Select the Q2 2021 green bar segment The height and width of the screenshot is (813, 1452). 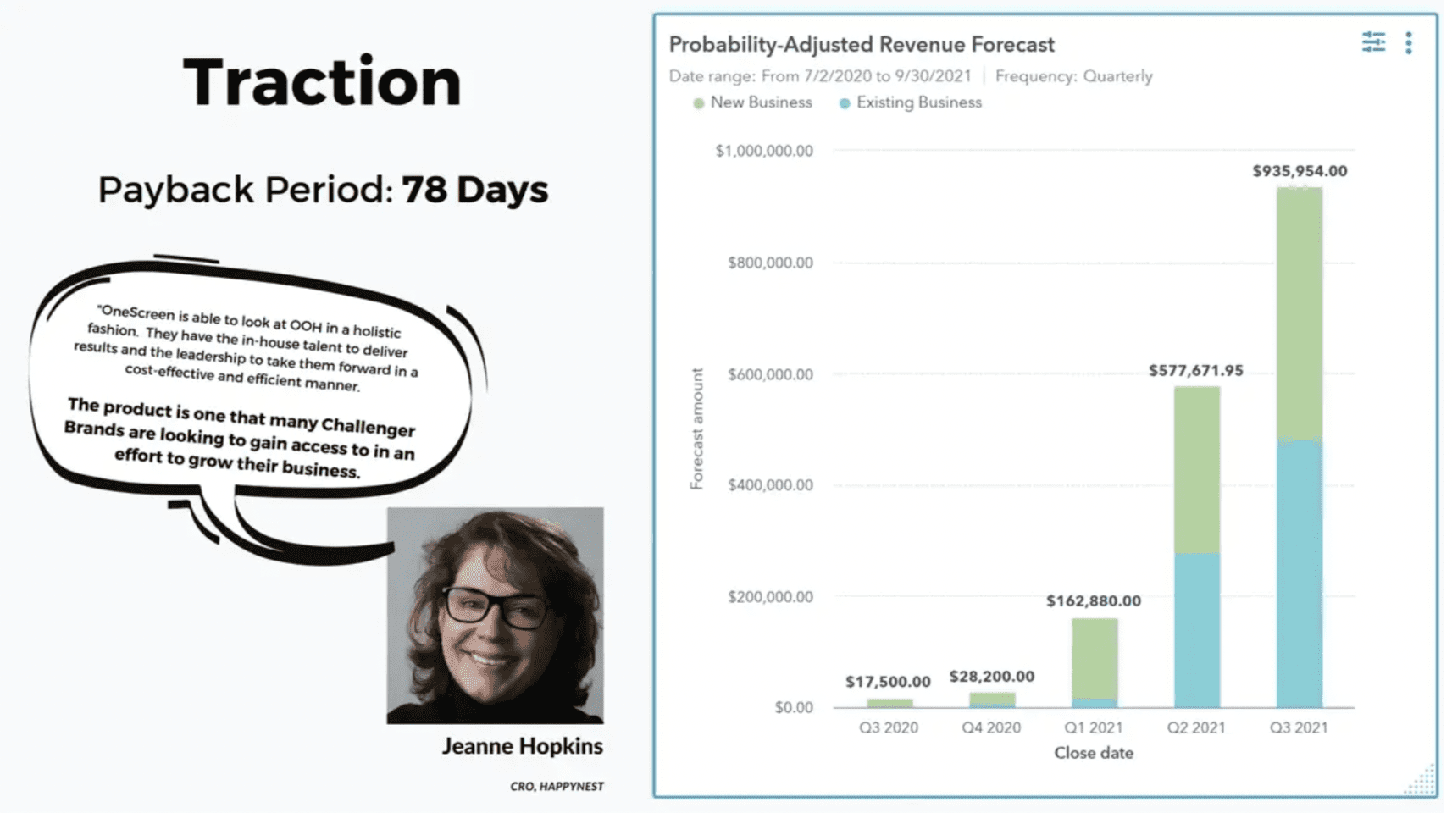pos(1196,470)
